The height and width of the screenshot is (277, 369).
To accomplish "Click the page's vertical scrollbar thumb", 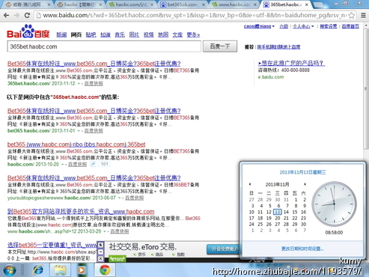I will point(366,88).
